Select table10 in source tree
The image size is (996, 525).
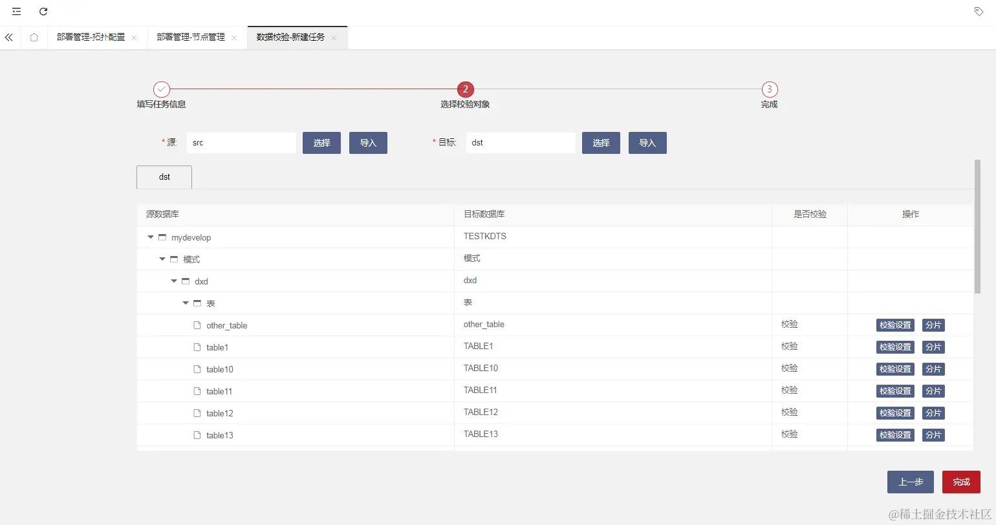click(220, 369)
